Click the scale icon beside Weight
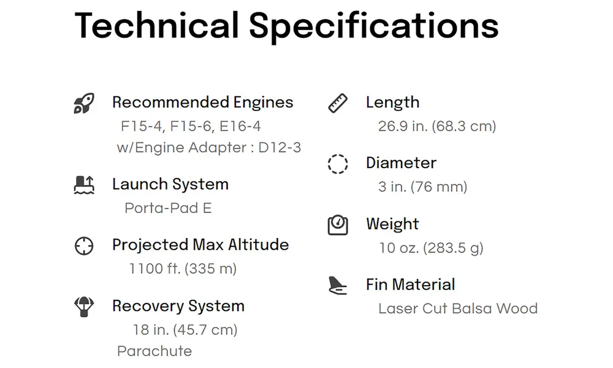This screenshot has height=368, width=613. (338, 225)
